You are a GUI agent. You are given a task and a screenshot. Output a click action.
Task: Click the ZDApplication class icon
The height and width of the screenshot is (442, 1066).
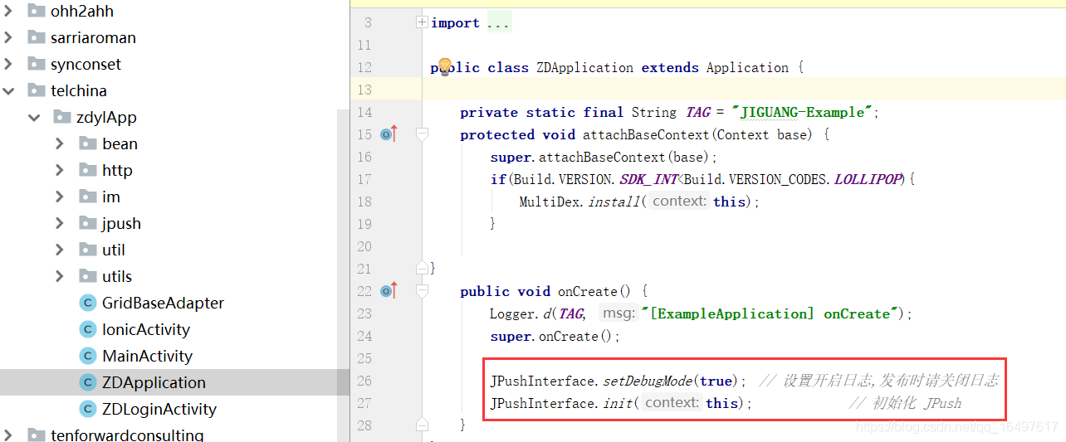tap(87, 382)
